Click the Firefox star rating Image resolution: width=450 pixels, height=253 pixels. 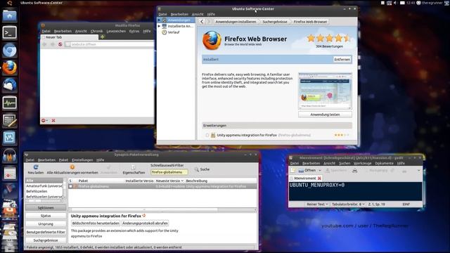pos(329,38)
